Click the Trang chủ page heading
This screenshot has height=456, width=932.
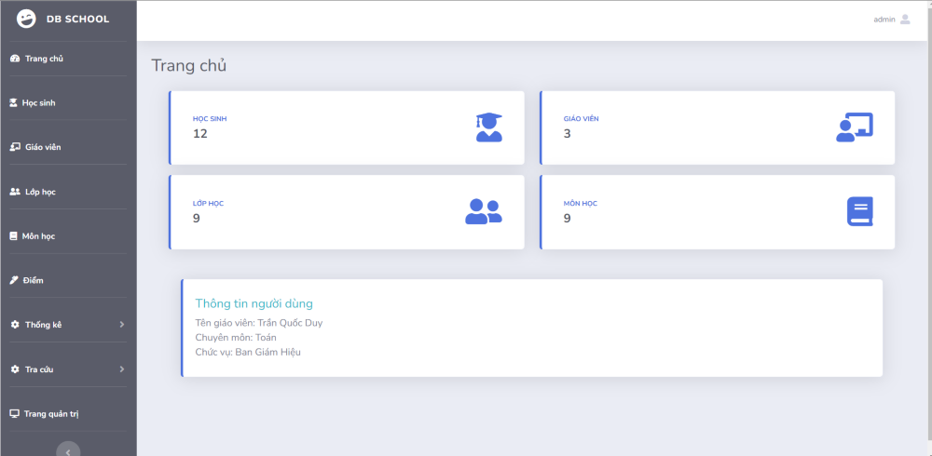coord(188,65)
